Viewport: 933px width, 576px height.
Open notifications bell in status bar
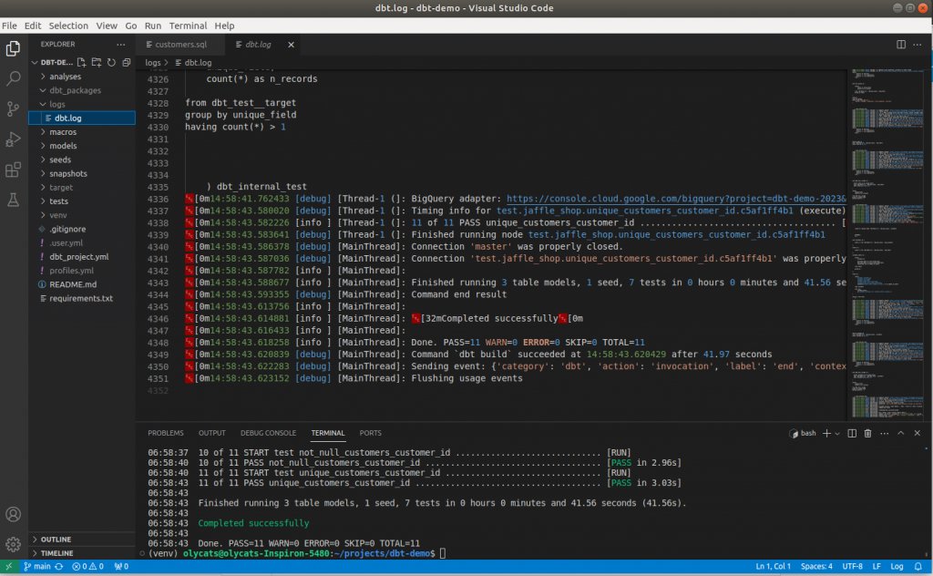[918, 567]
